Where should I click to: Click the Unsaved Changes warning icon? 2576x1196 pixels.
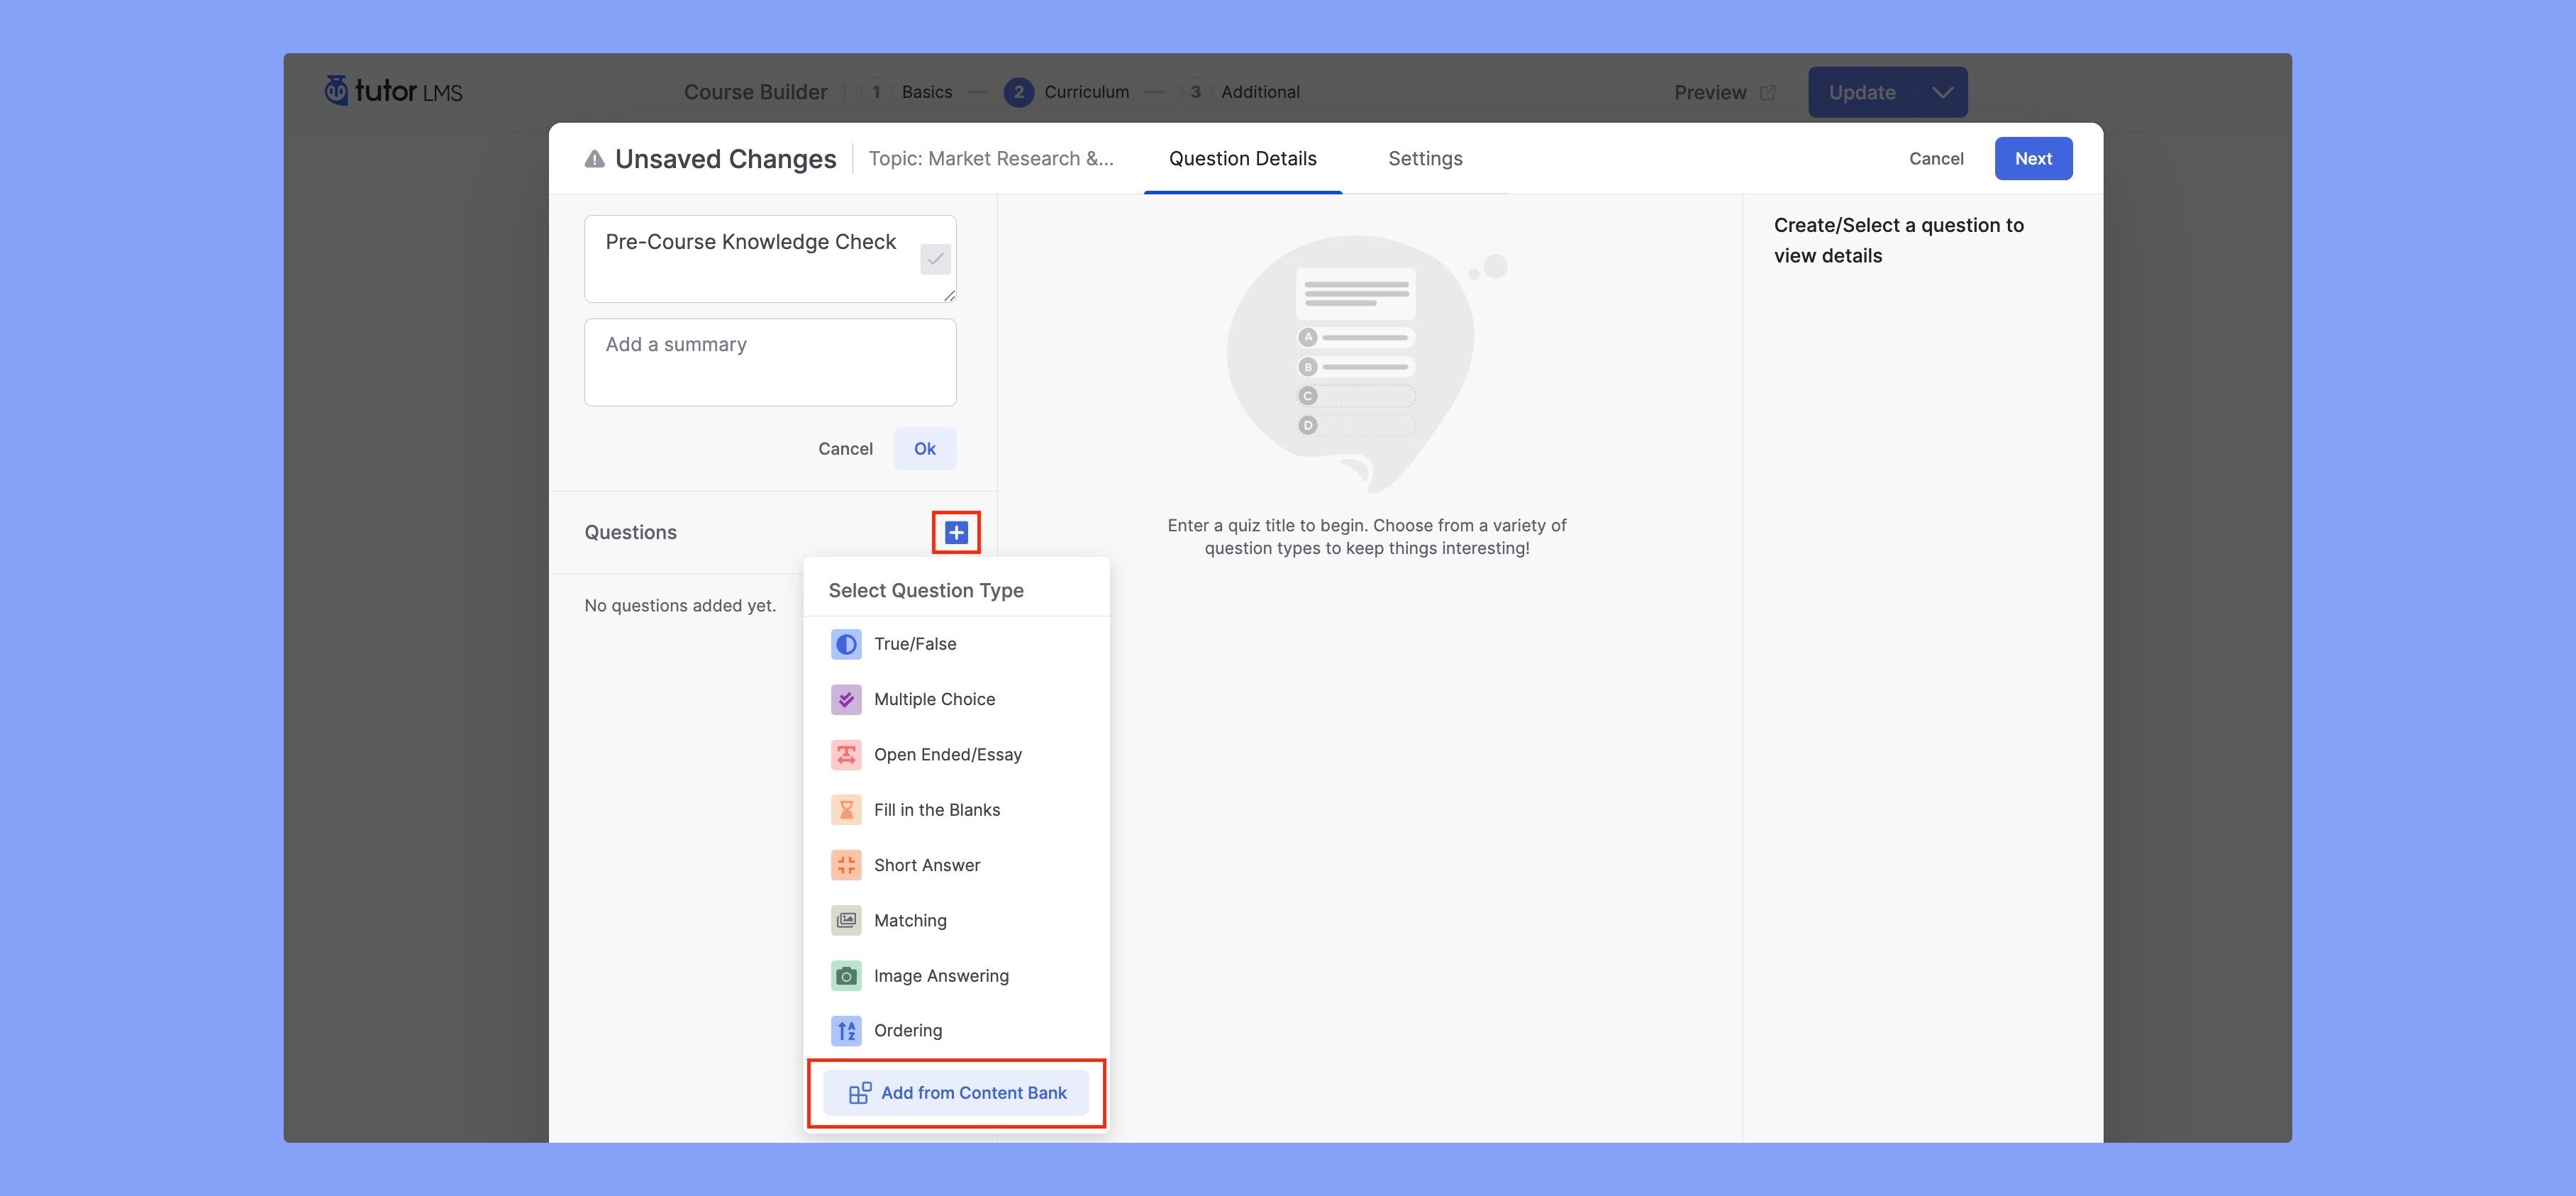tap(595, 159)
